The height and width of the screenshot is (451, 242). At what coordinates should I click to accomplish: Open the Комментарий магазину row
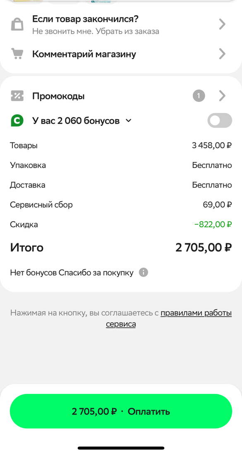tap(121, 54)
